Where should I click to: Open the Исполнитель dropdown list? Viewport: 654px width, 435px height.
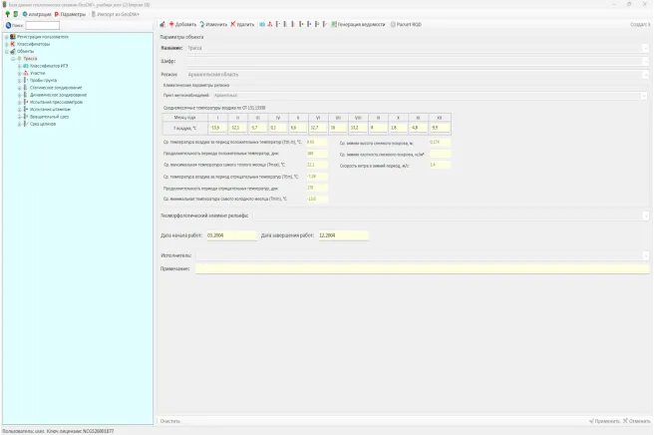point(646,255)
